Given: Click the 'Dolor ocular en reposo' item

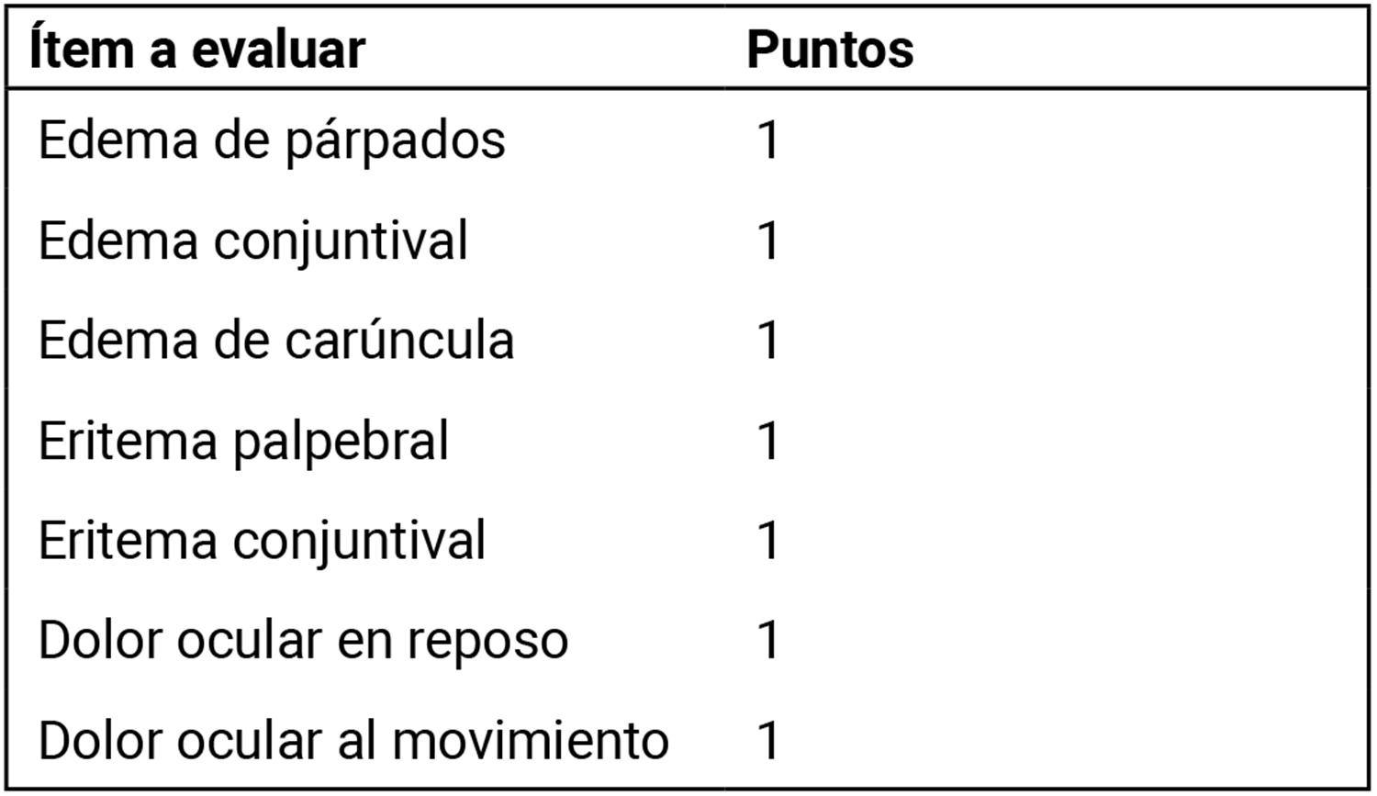Looking at the screenshot, I should [x=303, y=640].
